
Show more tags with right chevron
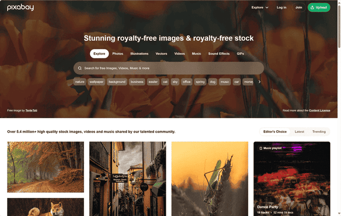(260, 82)
